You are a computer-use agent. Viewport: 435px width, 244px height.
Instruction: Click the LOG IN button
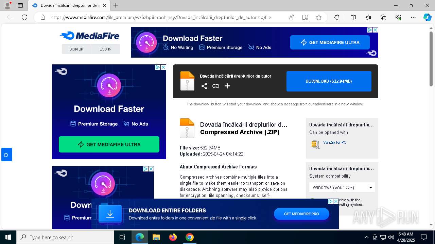[105, 49]
